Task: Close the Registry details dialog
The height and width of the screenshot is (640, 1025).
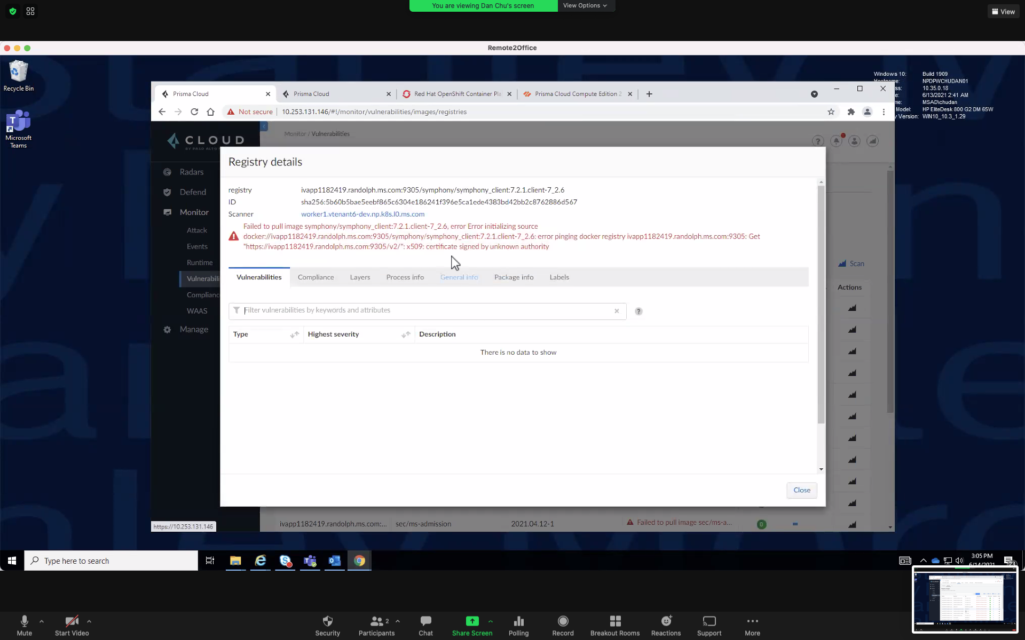Action: (x=801, y=490)
